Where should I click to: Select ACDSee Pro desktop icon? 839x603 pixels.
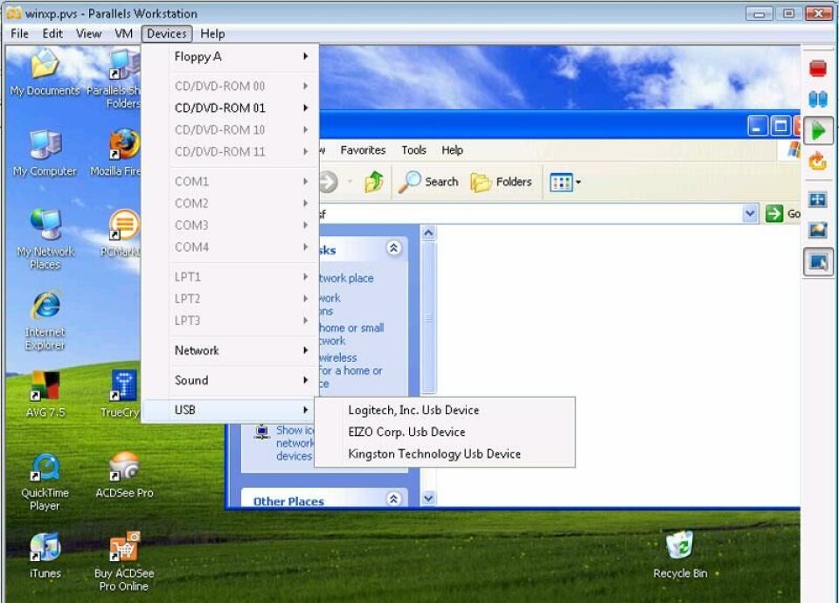(124, 475)
